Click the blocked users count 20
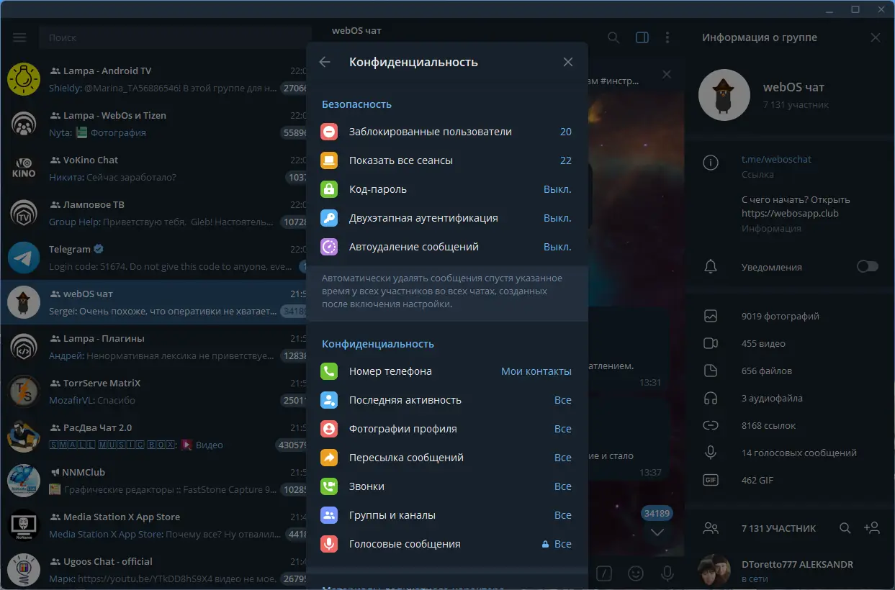 point(566,132)
